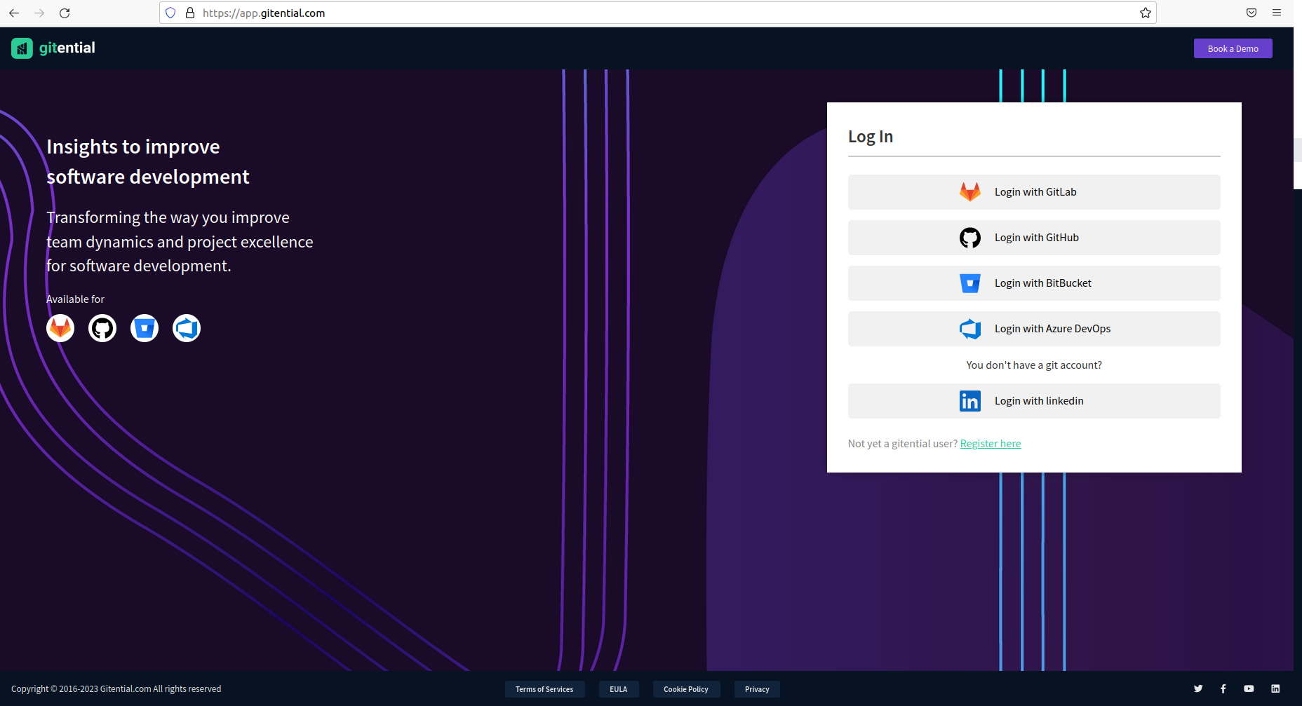The height and width of the screenshot is (706, 1302).
Task: Bookmark this page with the star icon
Action: pyautogui.click(x=1146, y=13)
